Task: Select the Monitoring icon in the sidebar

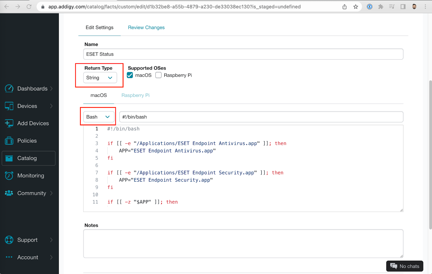Action: [x=9, y=175]
